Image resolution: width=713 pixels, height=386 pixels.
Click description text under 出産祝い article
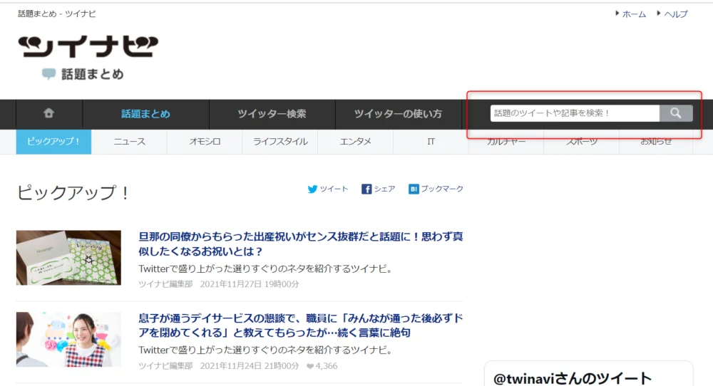(265, 268)
